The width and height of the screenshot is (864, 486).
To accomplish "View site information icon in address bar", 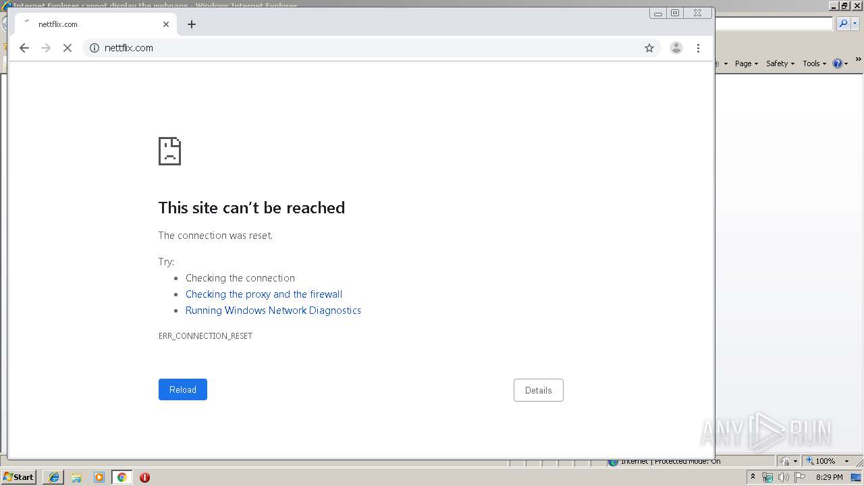I will point(94,48).
